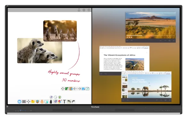188x118 pixels.
Task: Close the whiteboard with the circled X
Action: [x=89, y=10]
